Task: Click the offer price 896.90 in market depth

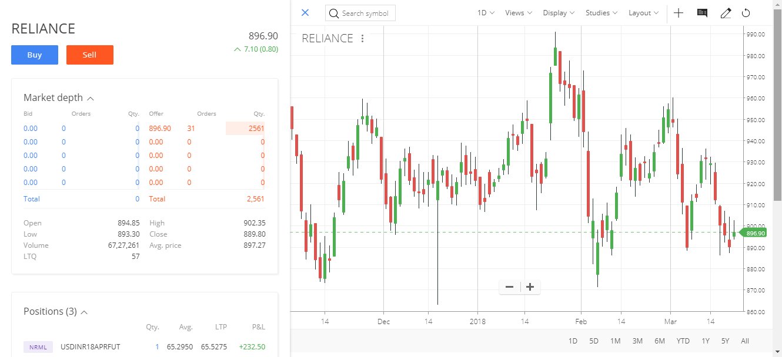Action: pyautogui.click(x=160, y=128)
